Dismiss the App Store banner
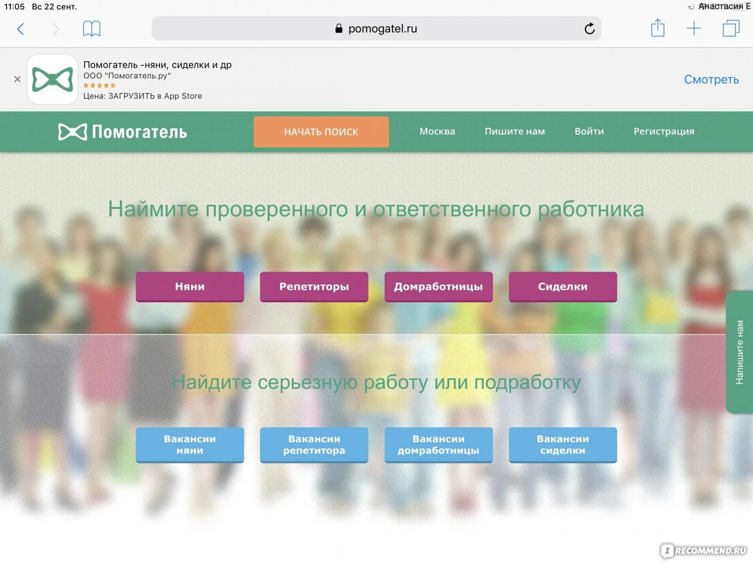This screenshot has width=753, height=564. coord(17,79)
